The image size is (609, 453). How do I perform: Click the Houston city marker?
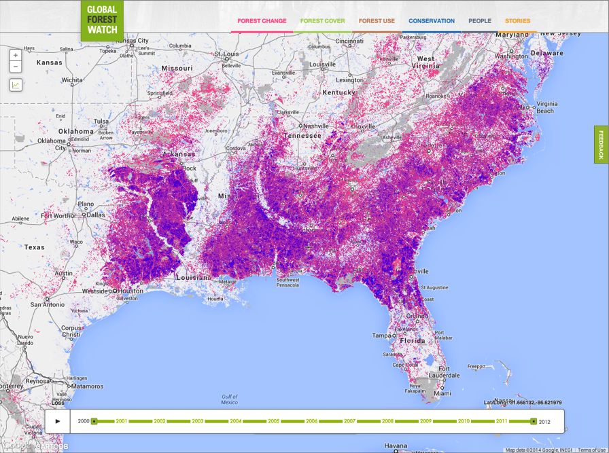pyautogui.click(x=115, y=291)
